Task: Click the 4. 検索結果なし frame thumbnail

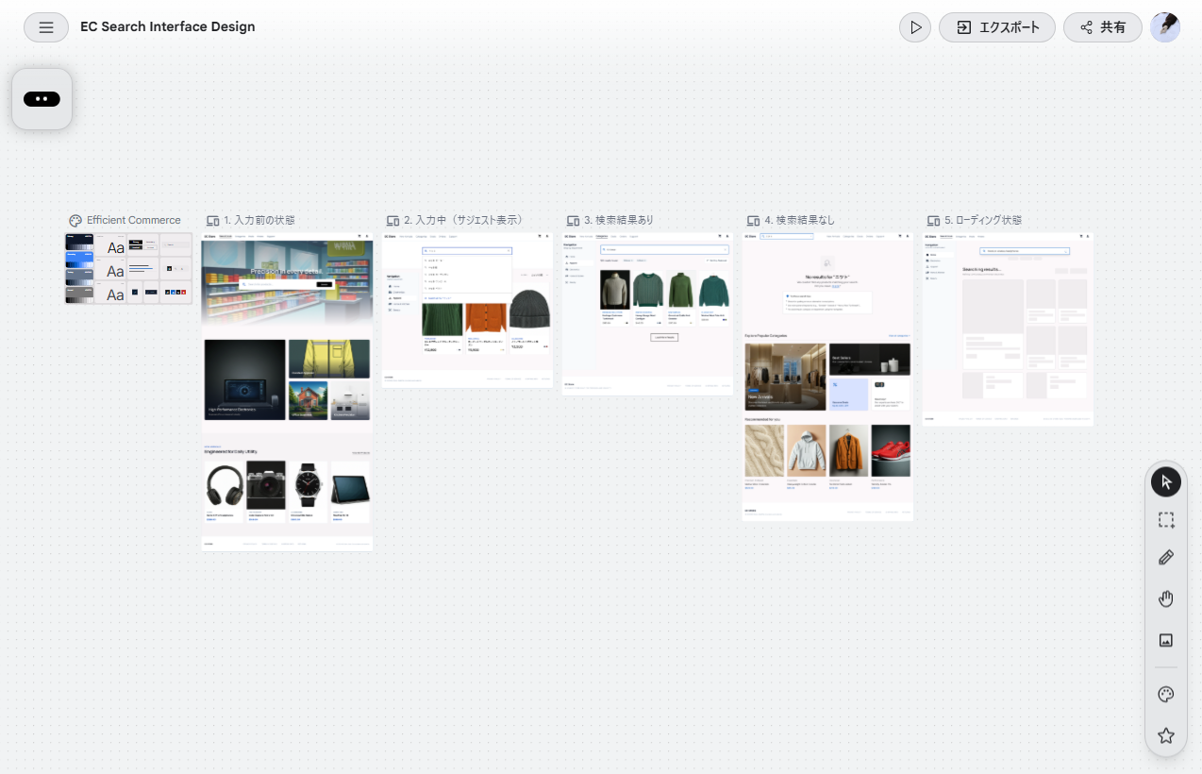Action: click(x=827, y=377)
